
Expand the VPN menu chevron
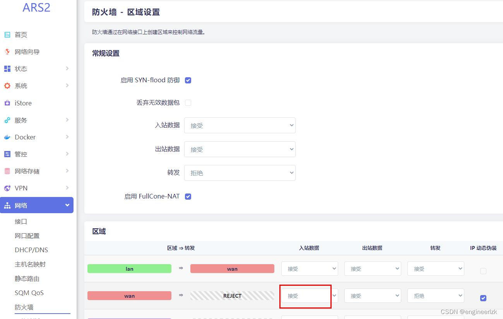[67, 188]
